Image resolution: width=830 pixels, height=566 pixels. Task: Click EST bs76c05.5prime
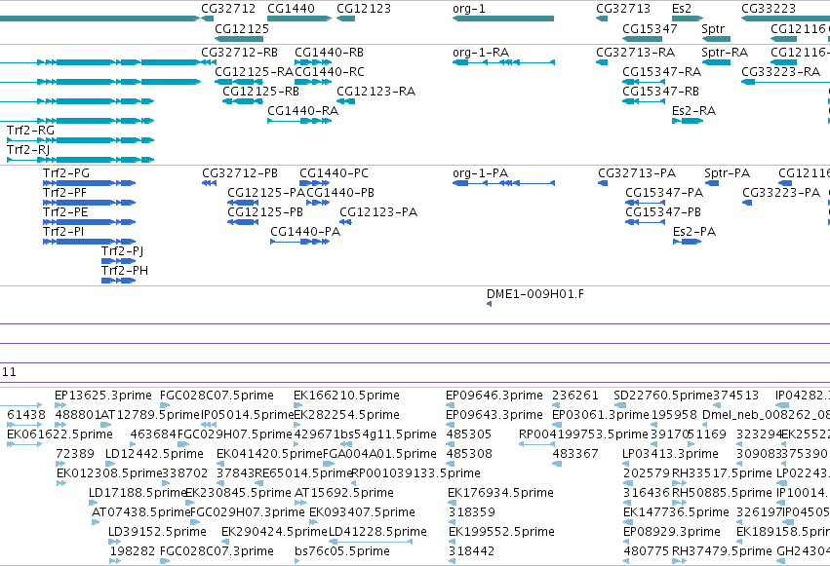(x=342, y=551)
